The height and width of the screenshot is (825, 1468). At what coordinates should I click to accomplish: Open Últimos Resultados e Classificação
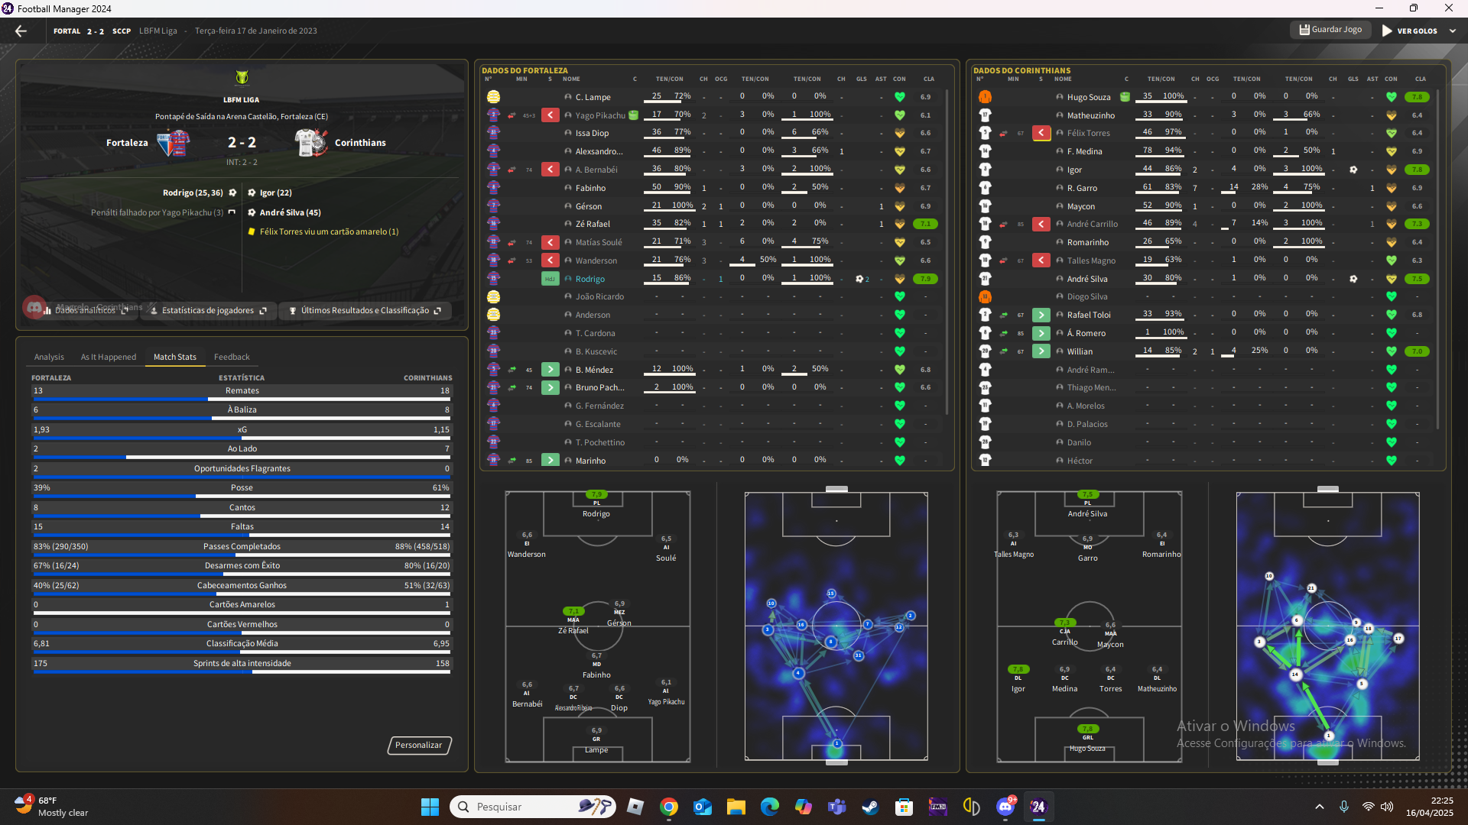pos(365,311)
